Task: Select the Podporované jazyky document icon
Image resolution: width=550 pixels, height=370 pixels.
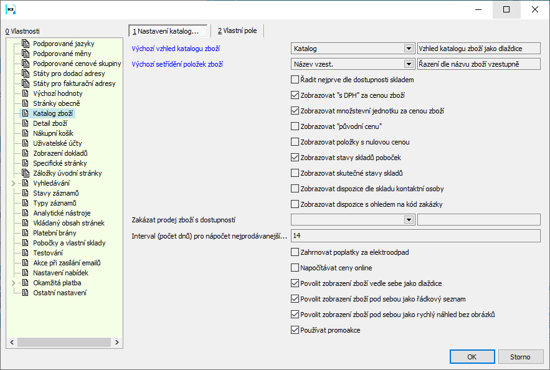Action: 26,44
